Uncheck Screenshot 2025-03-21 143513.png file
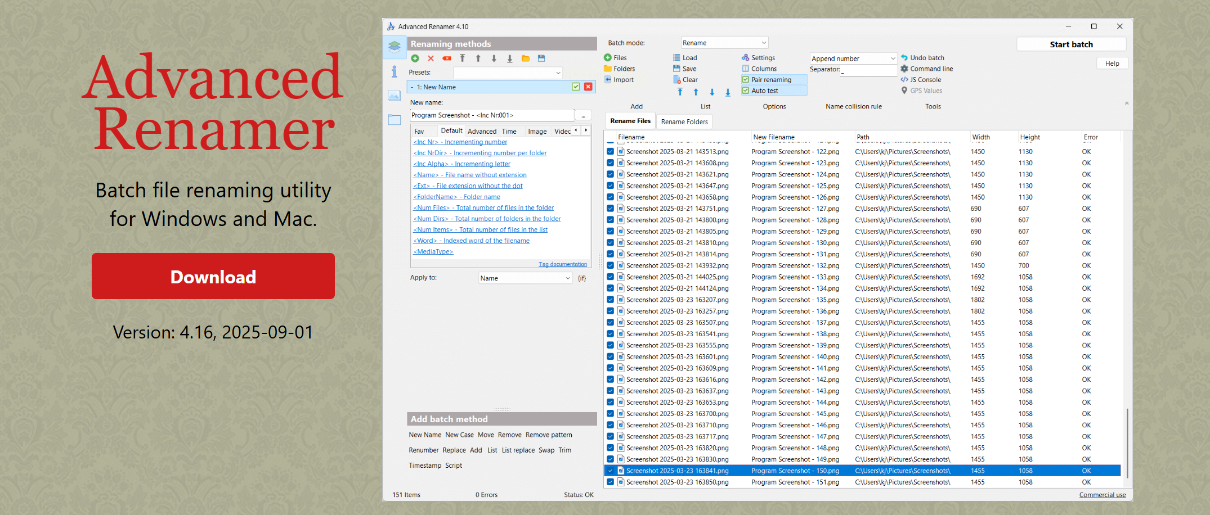 (x=610, y=152)
